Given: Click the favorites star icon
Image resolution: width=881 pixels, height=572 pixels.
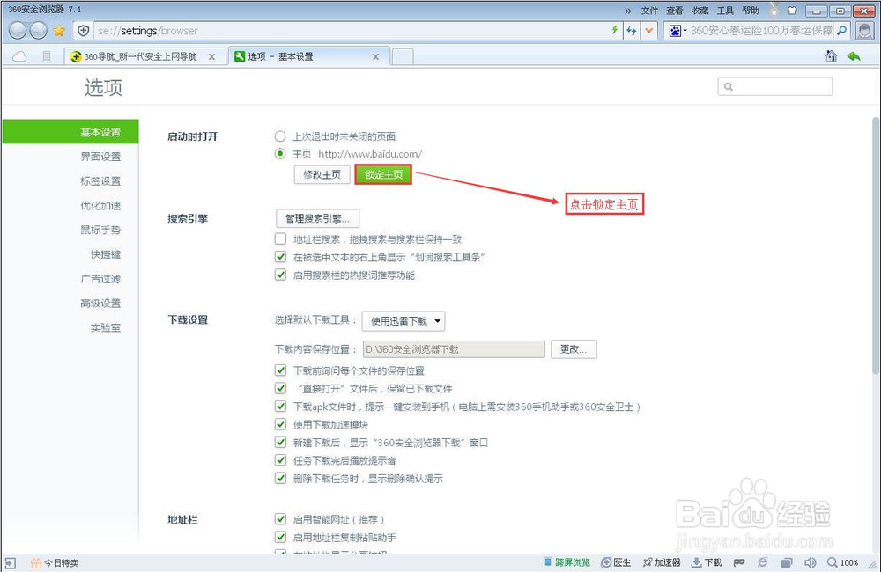Looking at the screenshot, I should 59,31.
